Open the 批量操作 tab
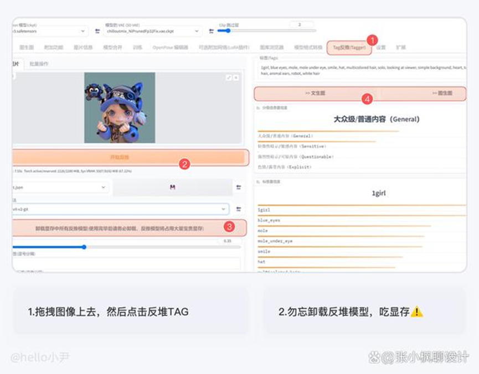This screenshot has height=374, width=479. 39,64
